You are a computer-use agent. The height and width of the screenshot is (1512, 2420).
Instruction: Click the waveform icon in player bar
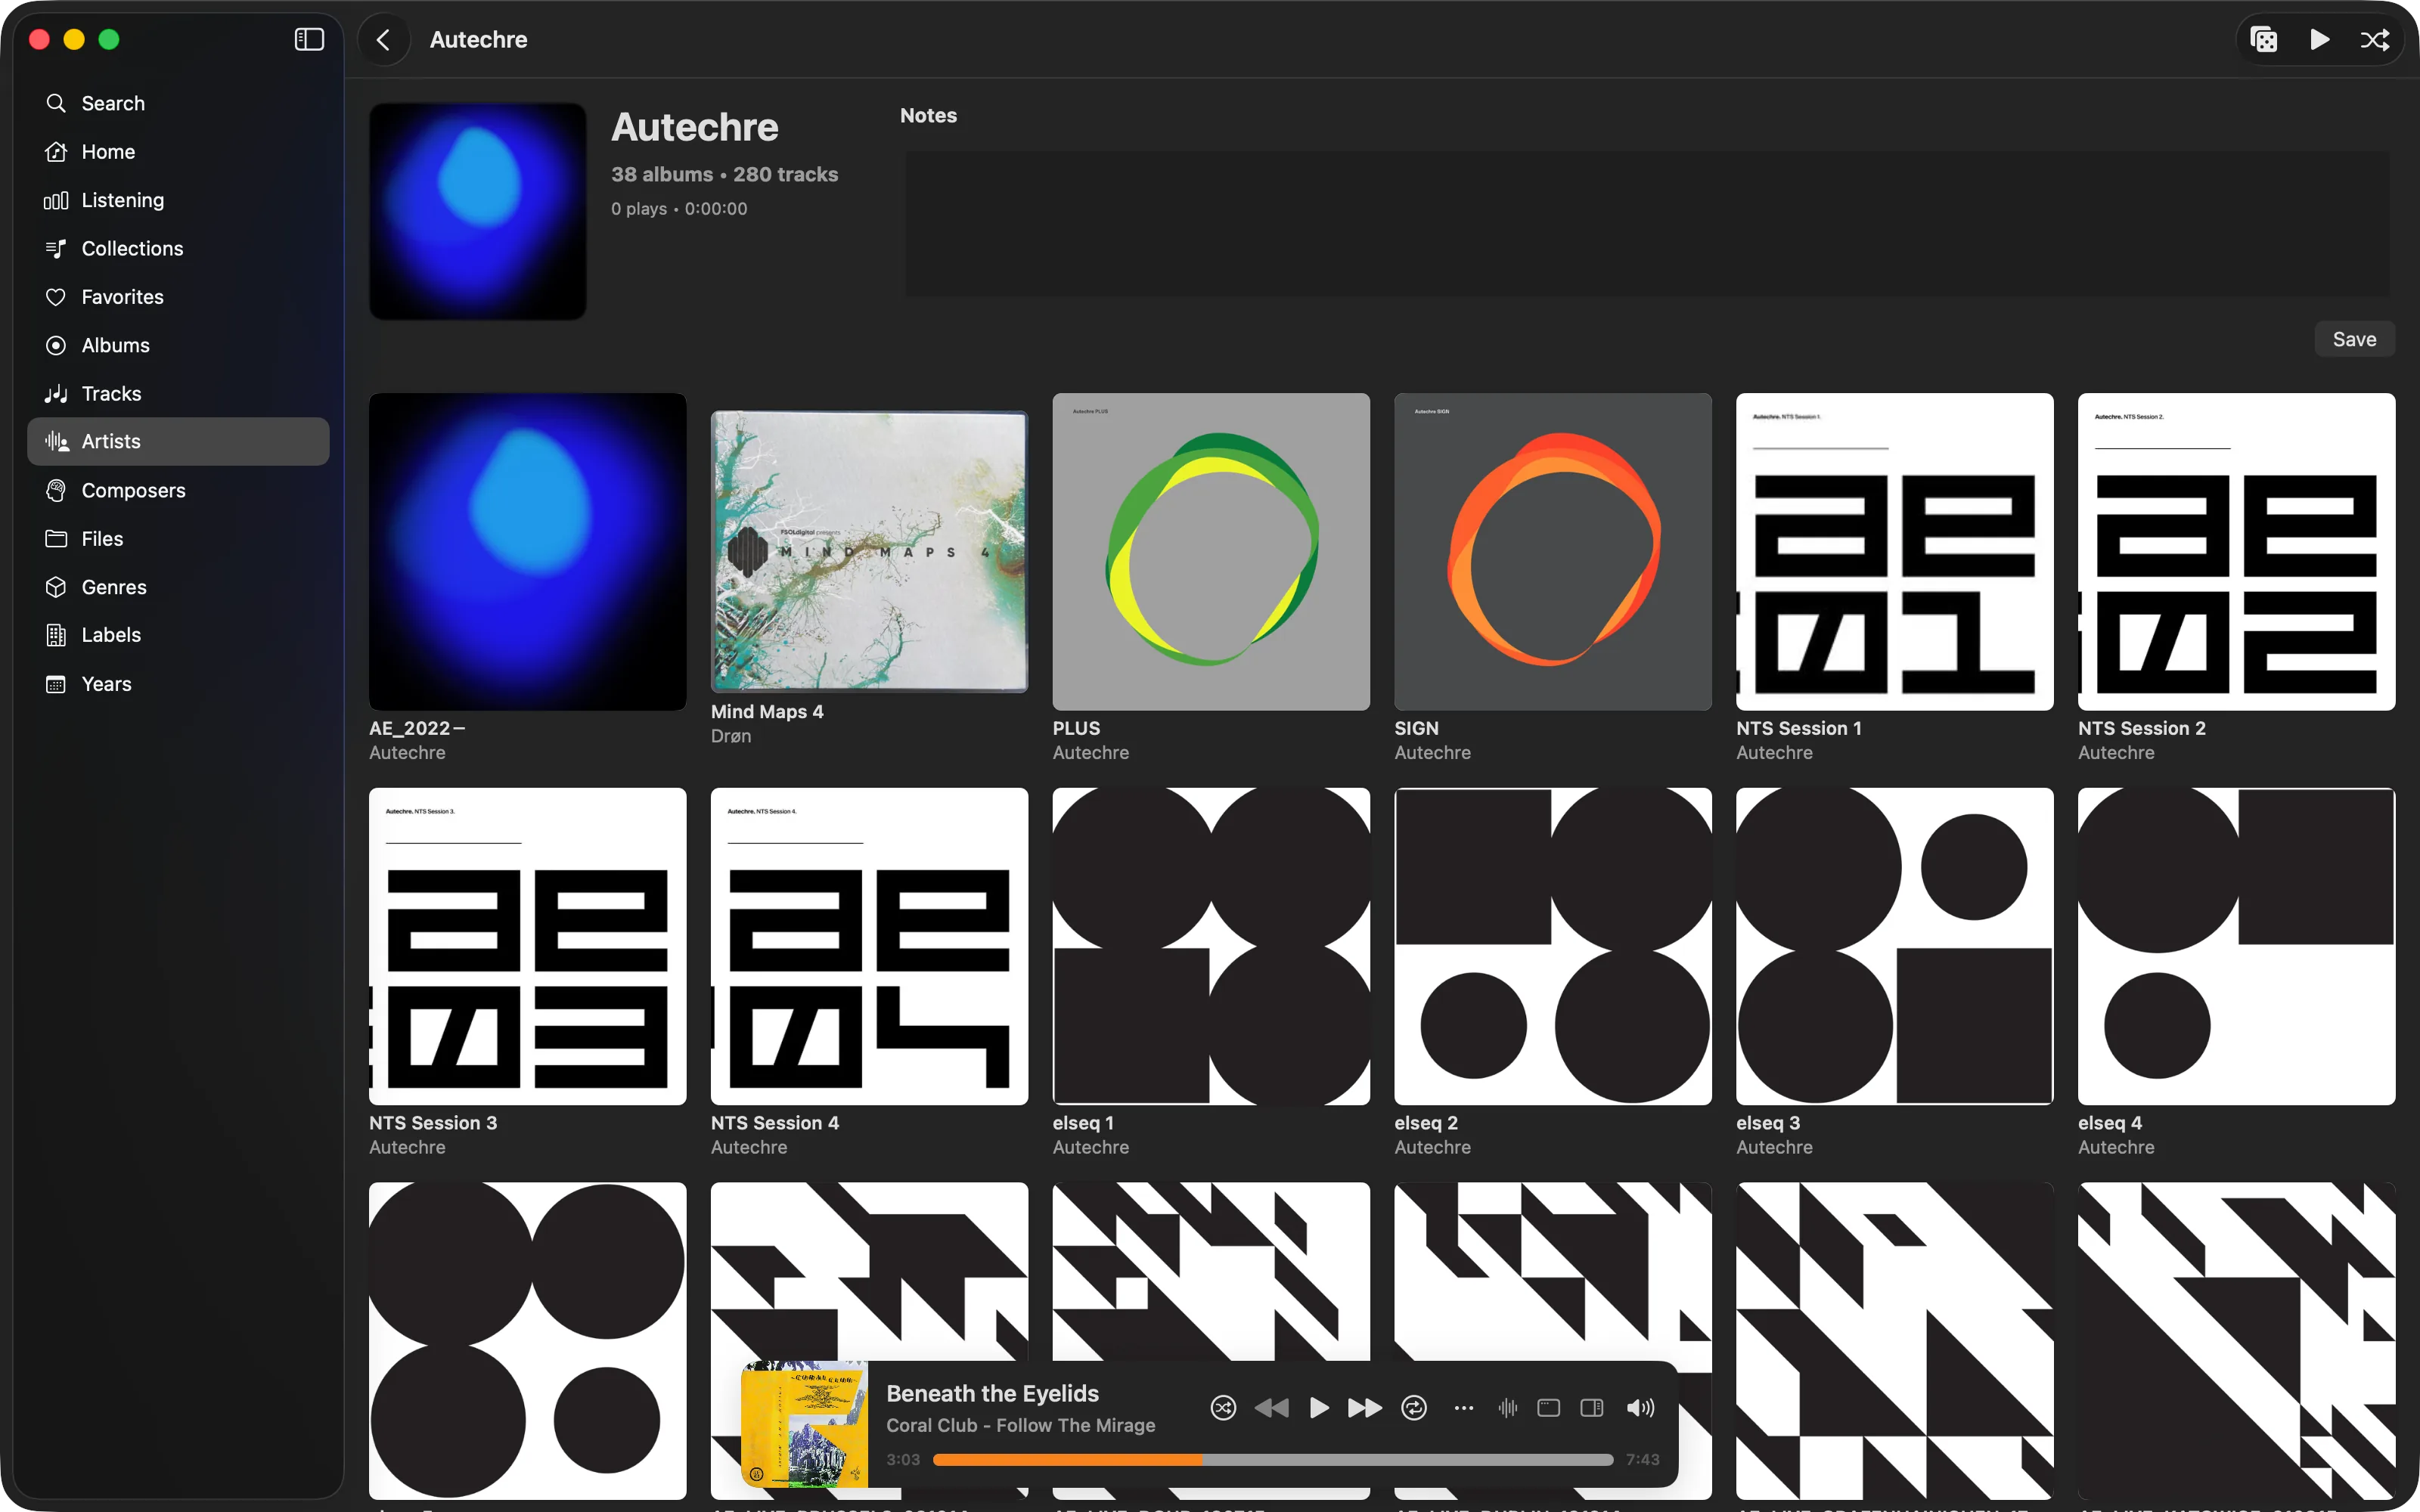[x=1508, y=1408]
